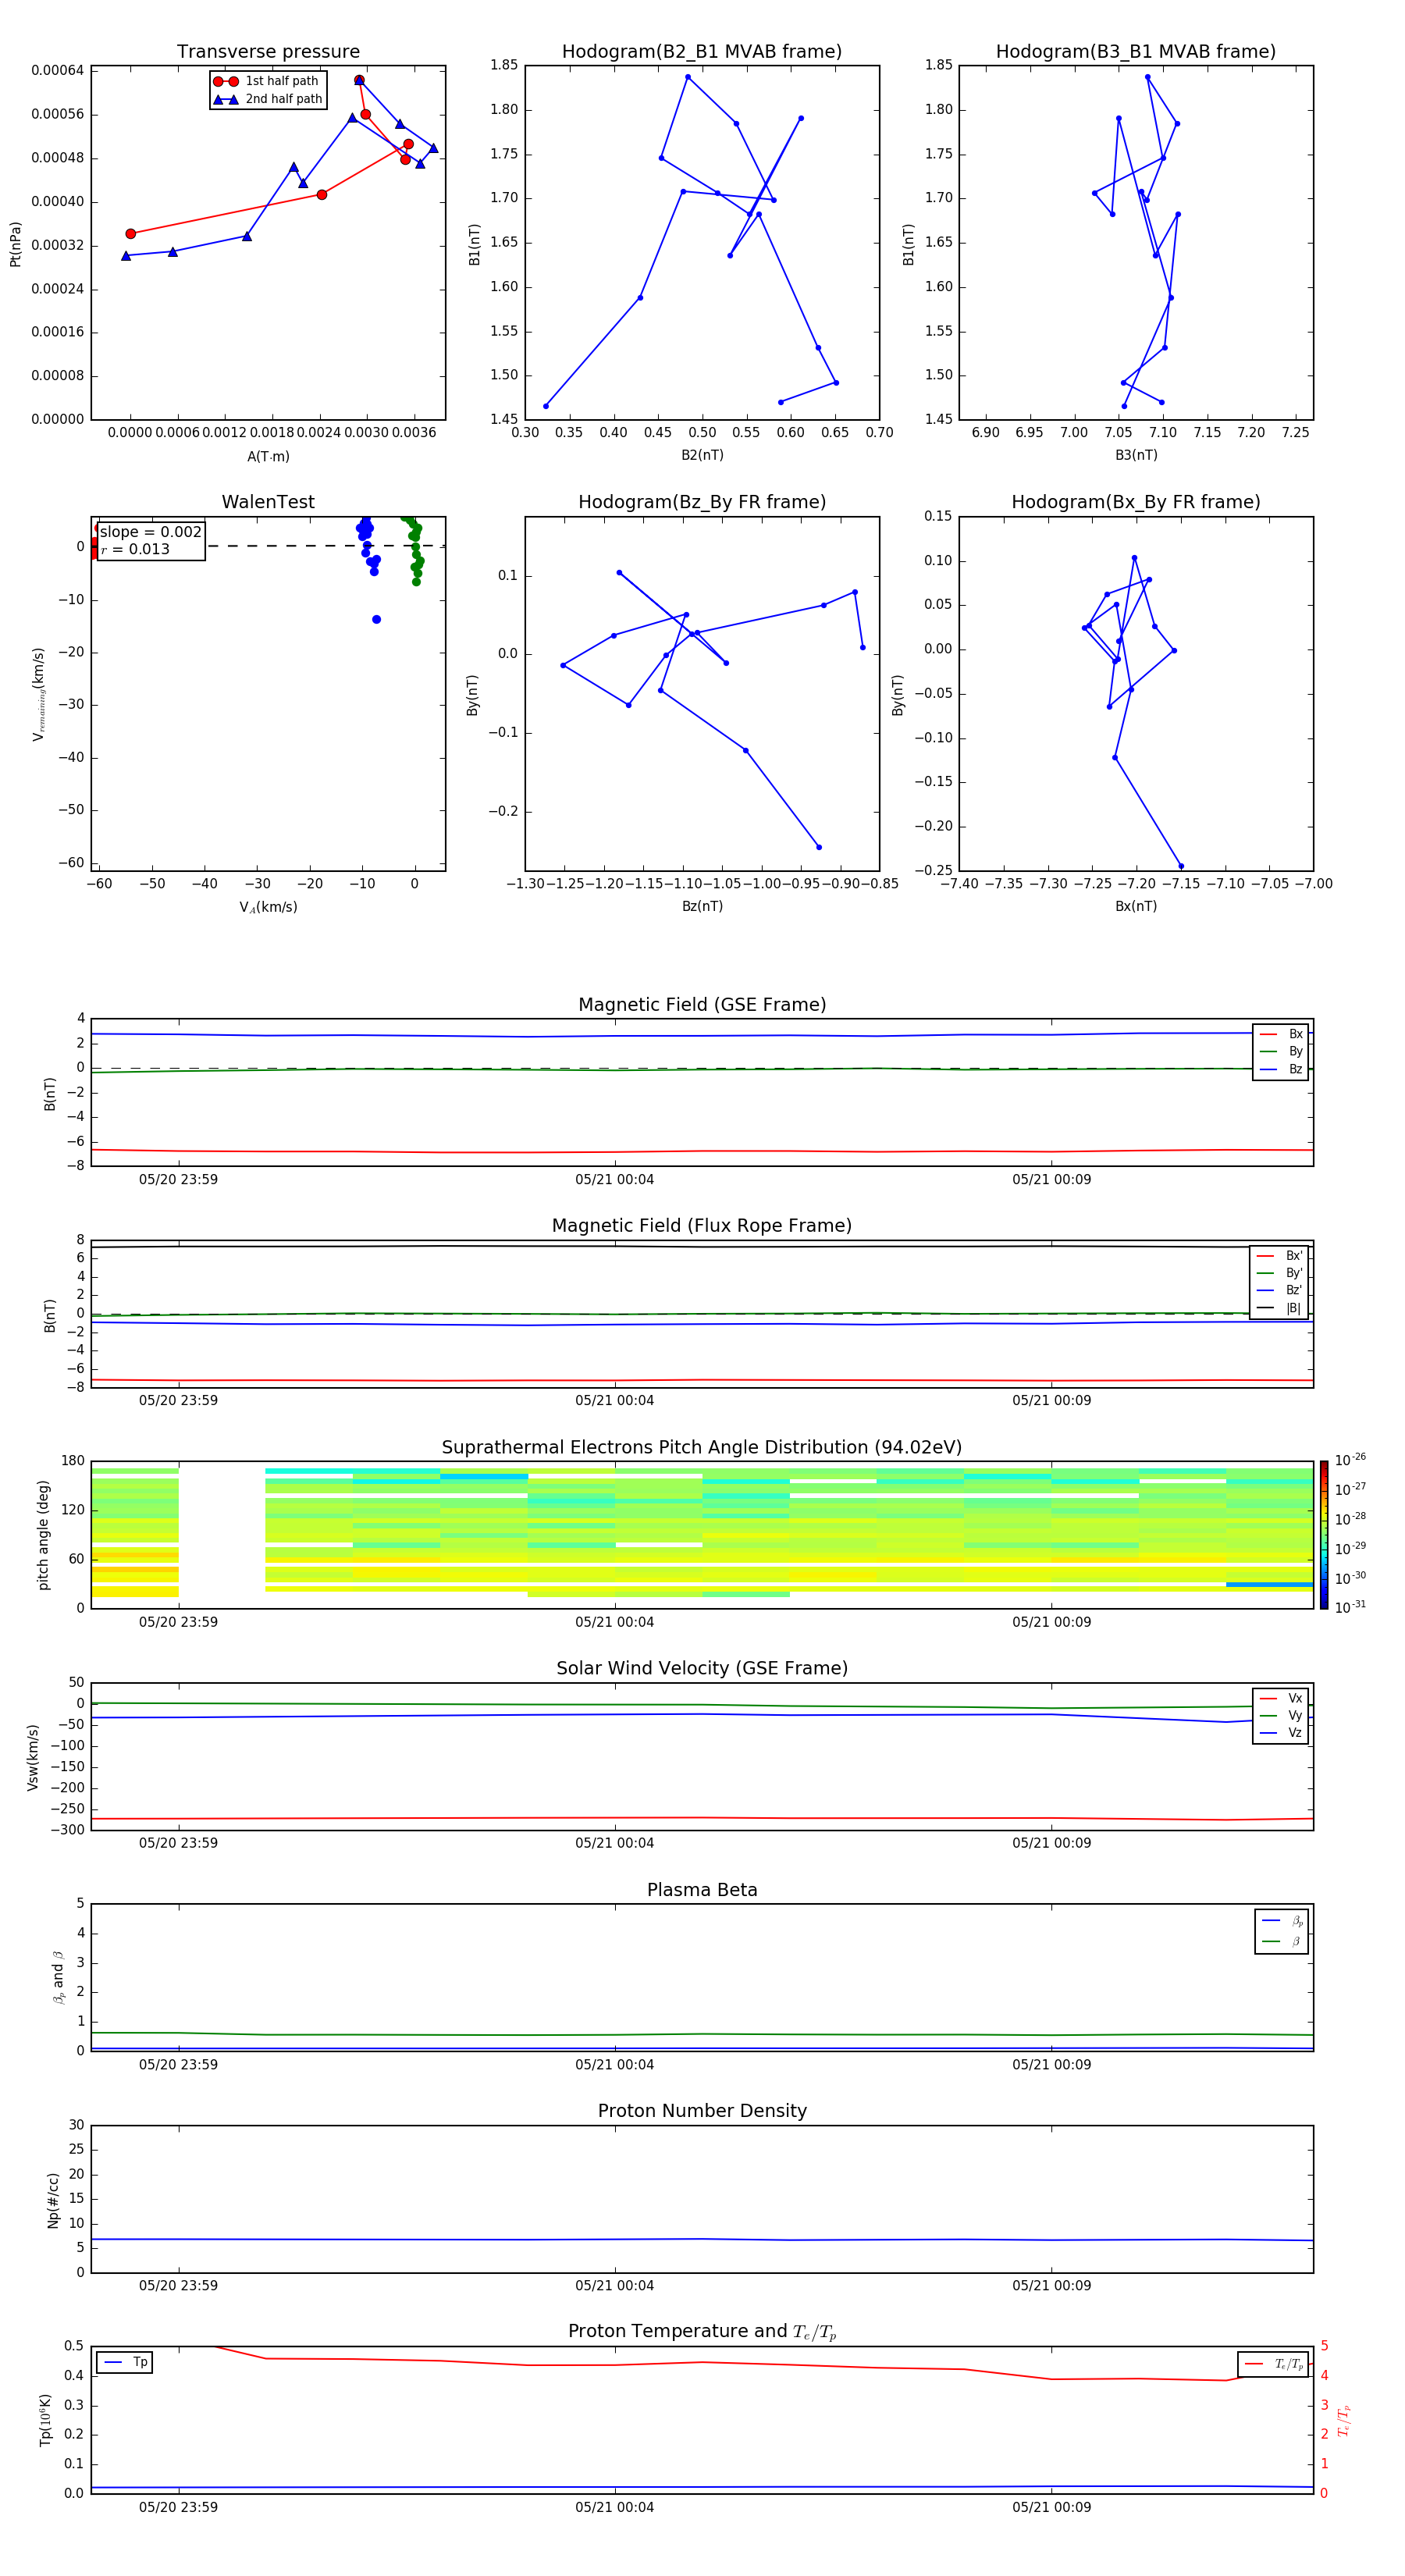Click the 'Proton Temperature and Te/Tp' title
This screenshot has width=1405, height=2576.
click(x=702, y=2332)
